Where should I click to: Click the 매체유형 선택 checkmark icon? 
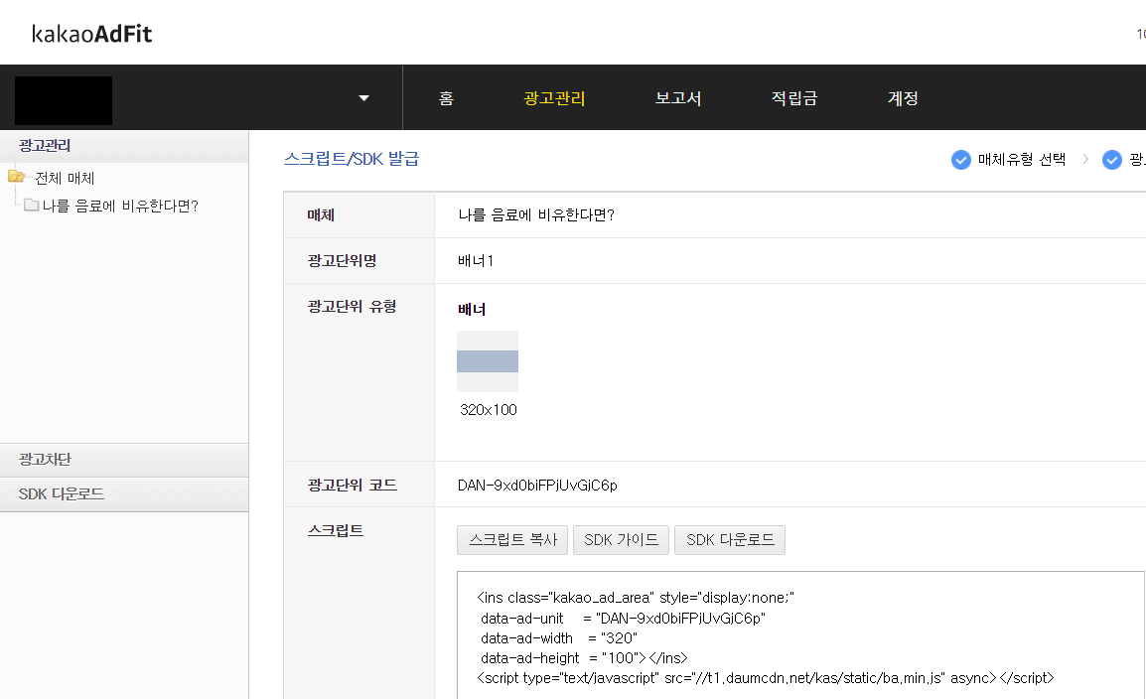961,159
